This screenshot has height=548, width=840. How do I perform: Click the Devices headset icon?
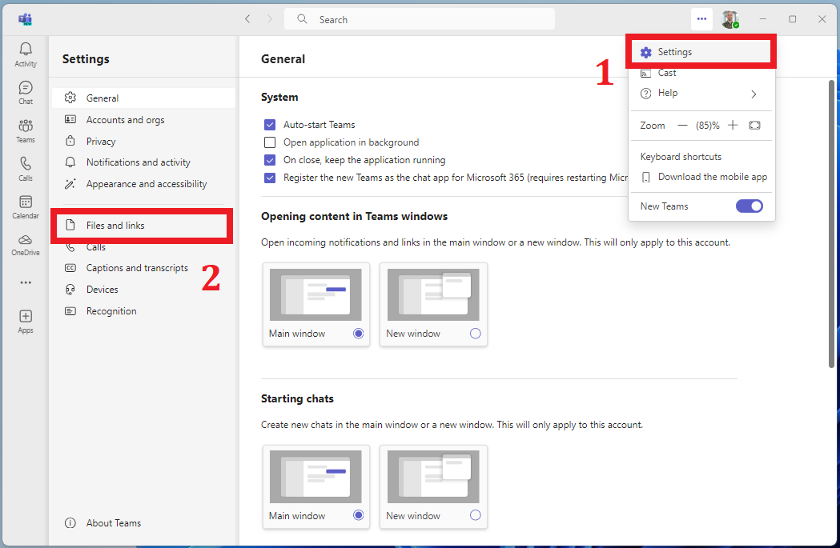pyautogui.click(x=70, y=290)
